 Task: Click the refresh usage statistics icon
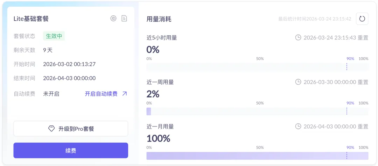tap(362, 19)
